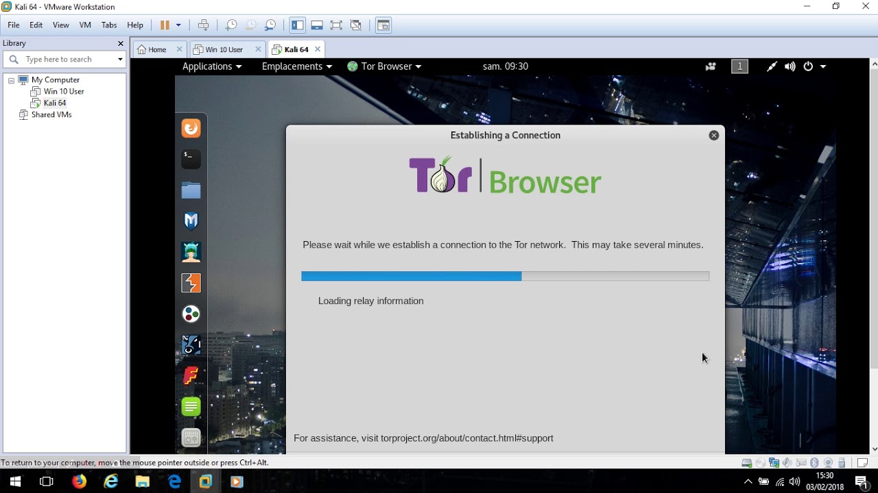Close the Library panel
The height and width of the screenshot is (493, 878).
click(121, 43)
